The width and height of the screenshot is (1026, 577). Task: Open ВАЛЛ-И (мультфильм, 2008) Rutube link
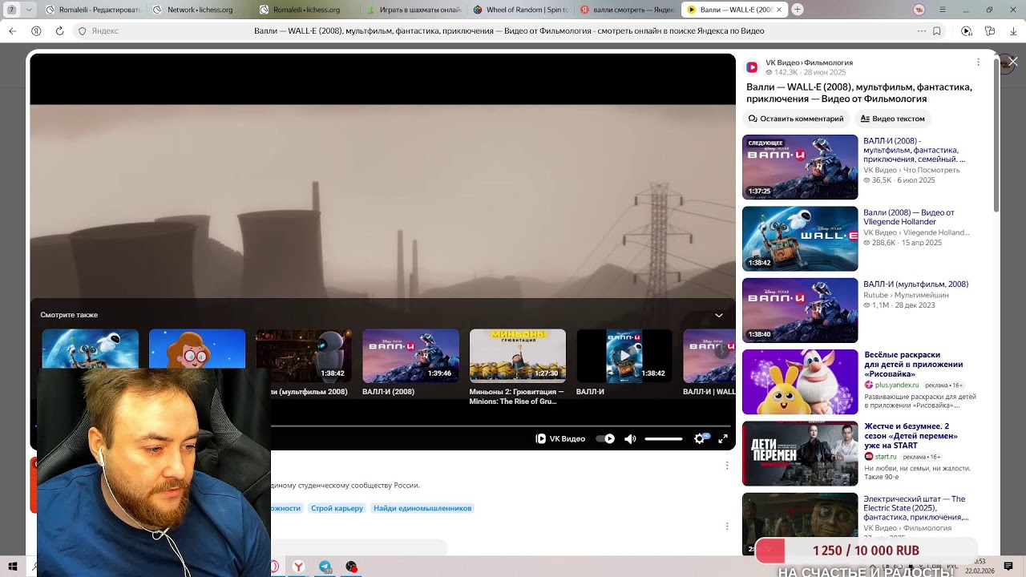(x=915, y=284)
